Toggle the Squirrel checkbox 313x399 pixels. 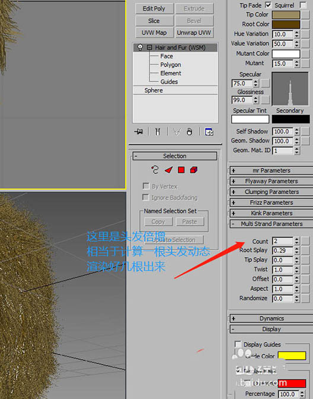click(303, 5)
